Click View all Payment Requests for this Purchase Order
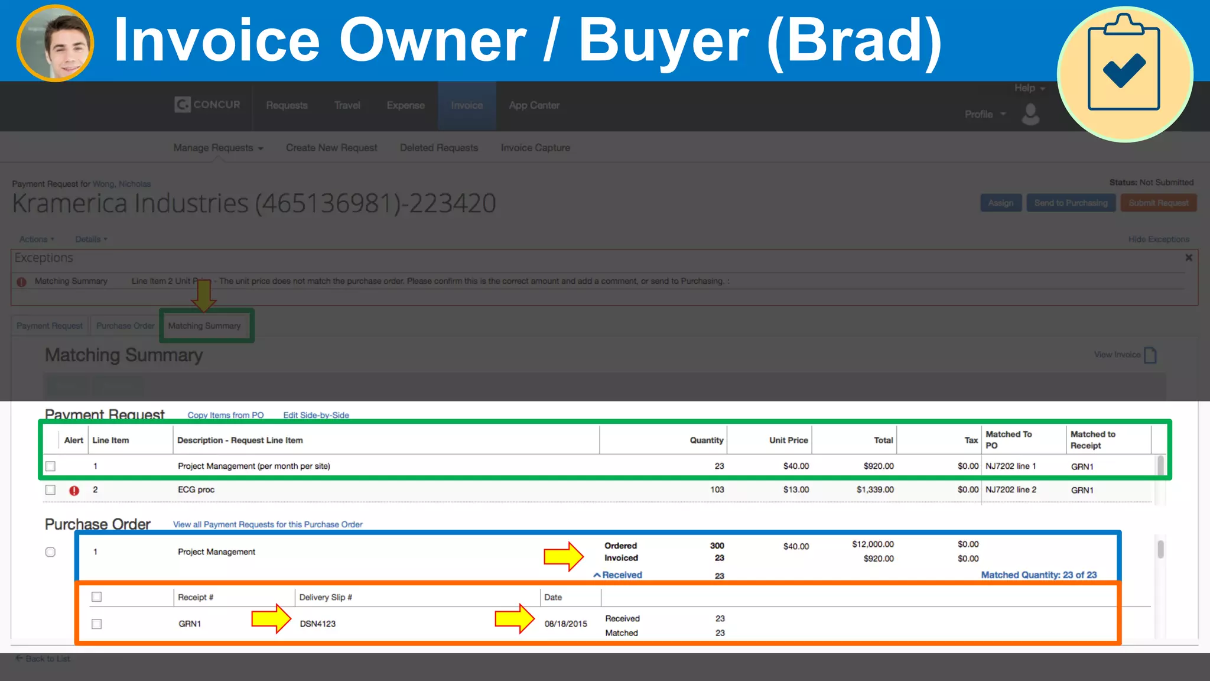 [268, 524]
